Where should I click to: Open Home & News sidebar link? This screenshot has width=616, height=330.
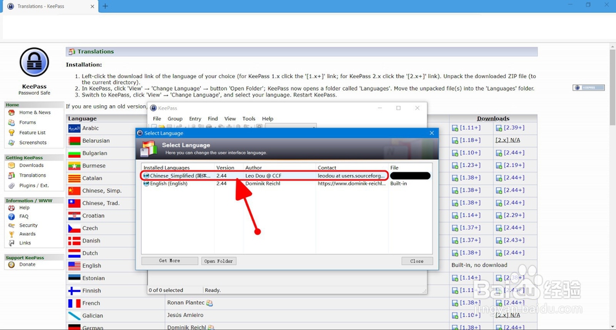point(34,112)
